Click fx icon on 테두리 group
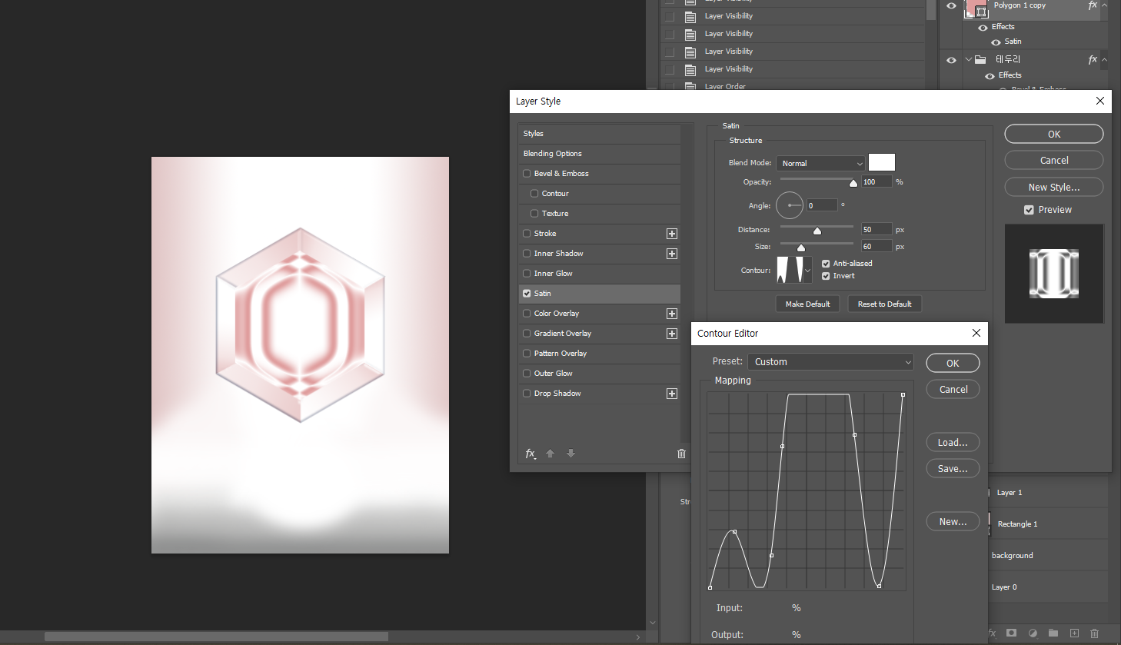This screenshot has width=1121, height=645. tap(1093, 59)
